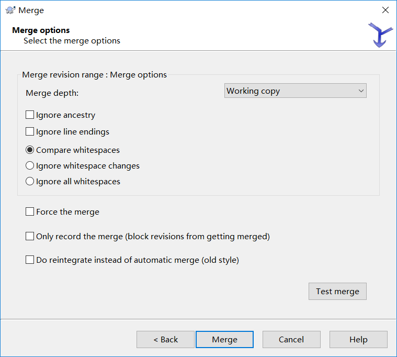Open Help for merge options
Screen dimensions: 397x357
pos(358,340)
